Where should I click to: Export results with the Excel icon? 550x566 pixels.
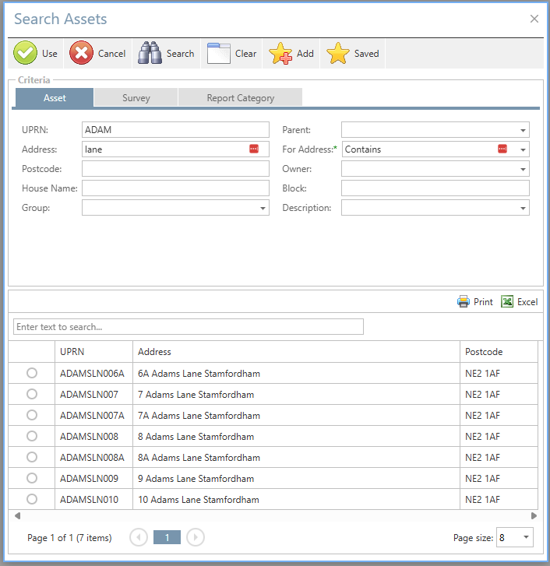coord(507,302)
